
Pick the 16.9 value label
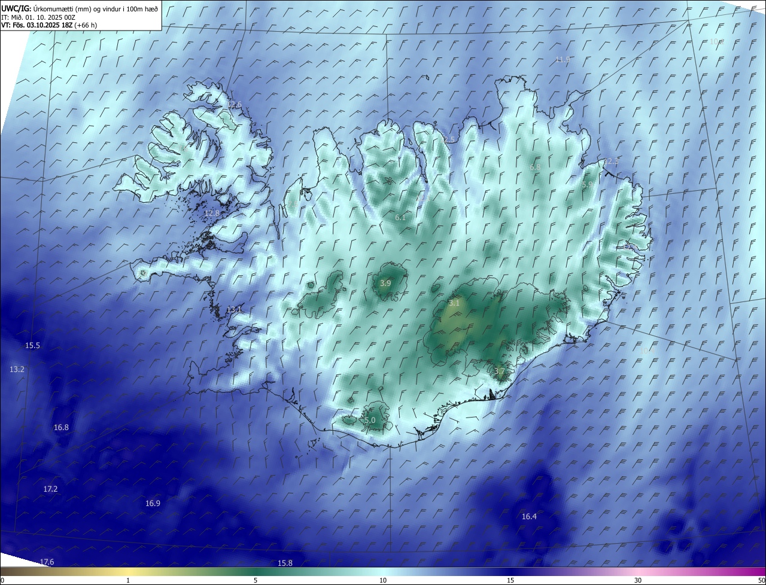point(153,504)
